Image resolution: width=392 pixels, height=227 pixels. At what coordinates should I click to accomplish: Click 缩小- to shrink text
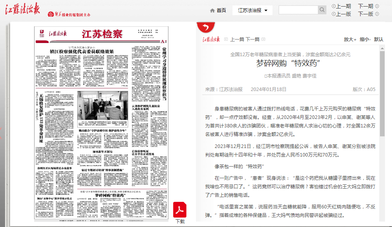365,40
